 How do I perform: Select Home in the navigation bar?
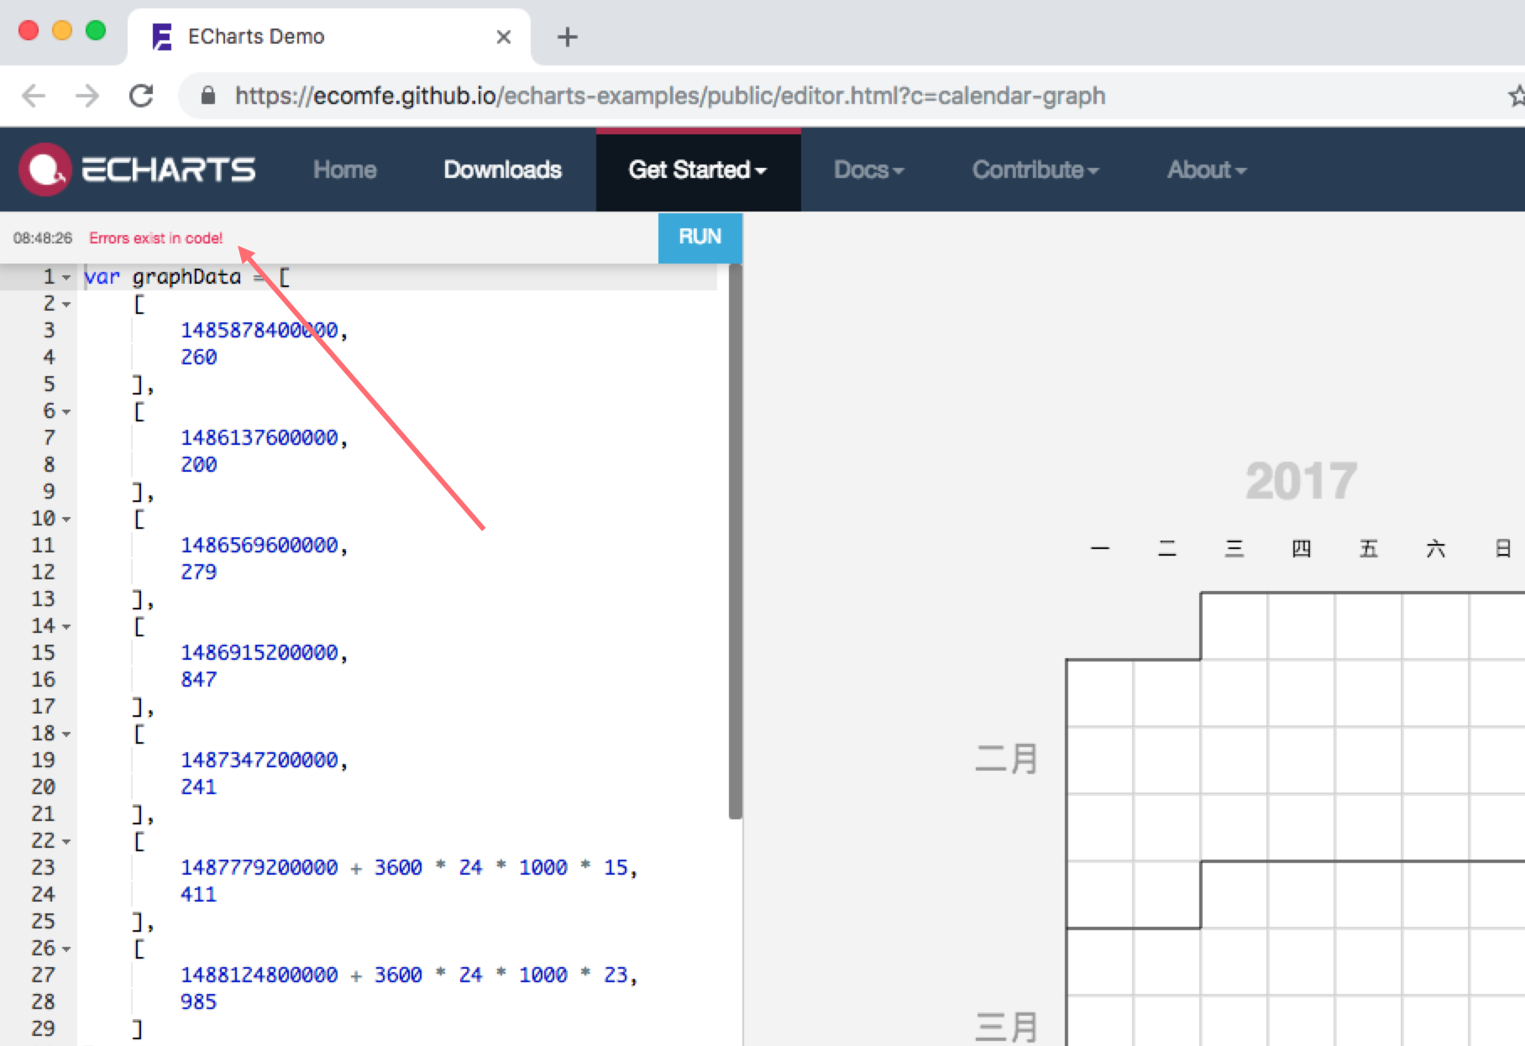pos(344,169)
